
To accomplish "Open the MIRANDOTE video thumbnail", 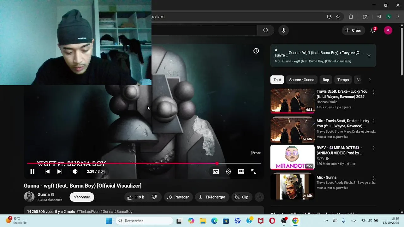I will pos(293,157).
